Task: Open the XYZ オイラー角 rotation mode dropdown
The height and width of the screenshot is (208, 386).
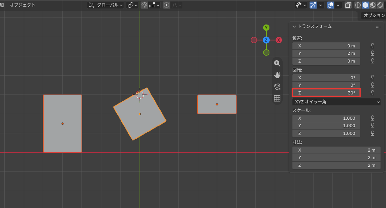Action: coord(336,102)
